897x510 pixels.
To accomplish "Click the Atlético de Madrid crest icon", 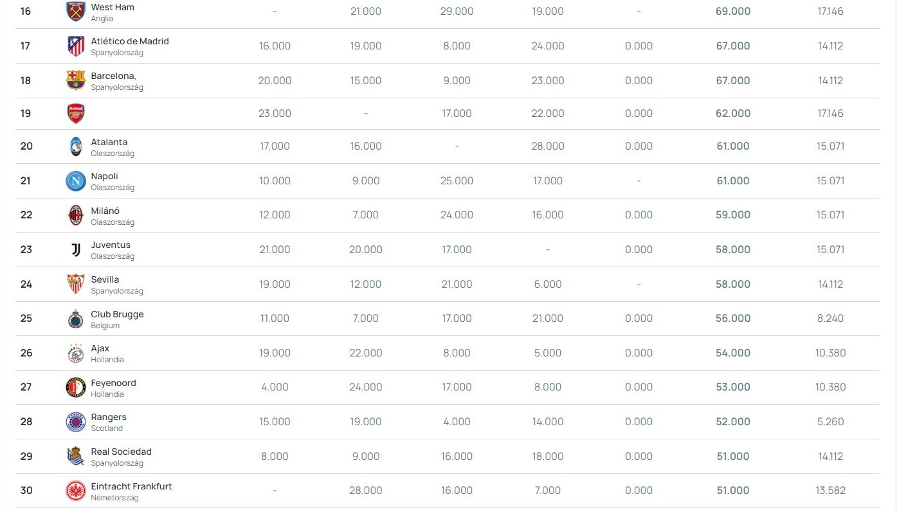I will coord(76,46).
